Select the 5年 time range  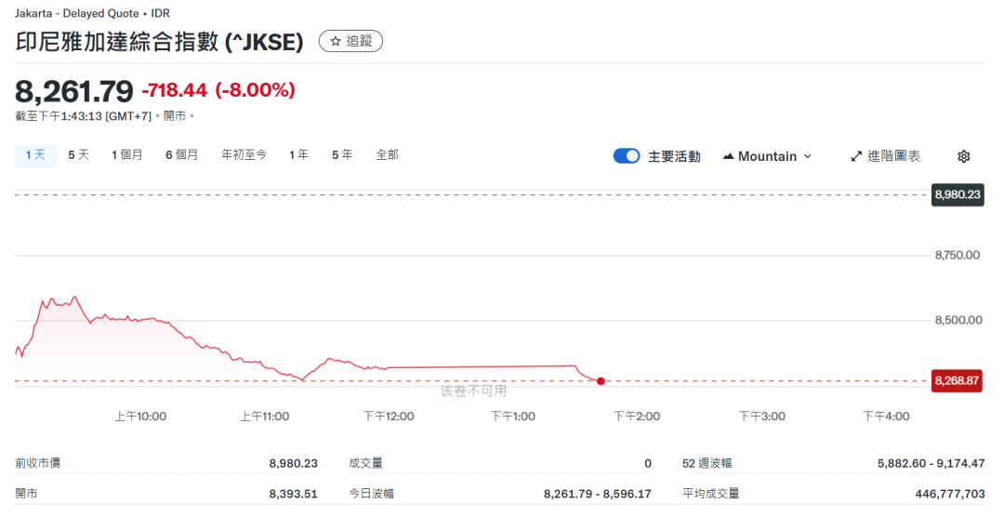[342, 155]
